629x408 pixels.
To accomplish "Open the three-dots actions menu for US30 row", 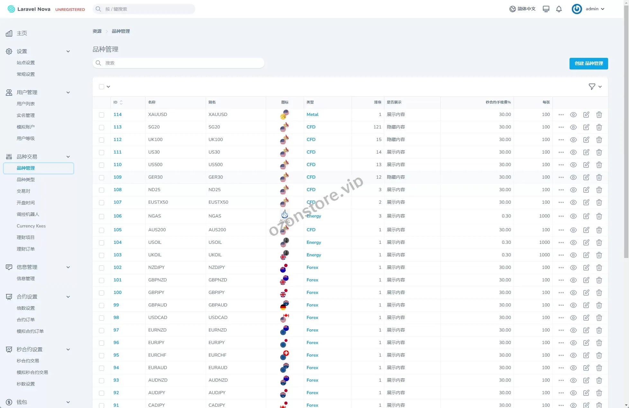I will coord(561,152).
